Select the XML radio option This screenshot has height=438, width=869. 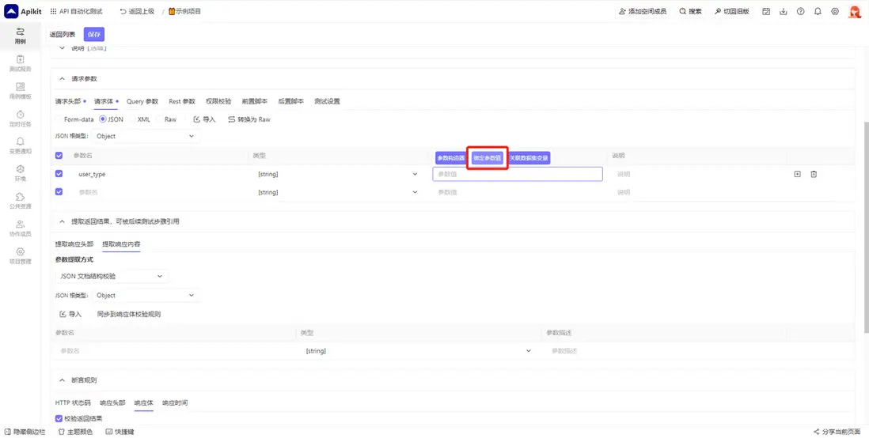click(x=140, y=119)
